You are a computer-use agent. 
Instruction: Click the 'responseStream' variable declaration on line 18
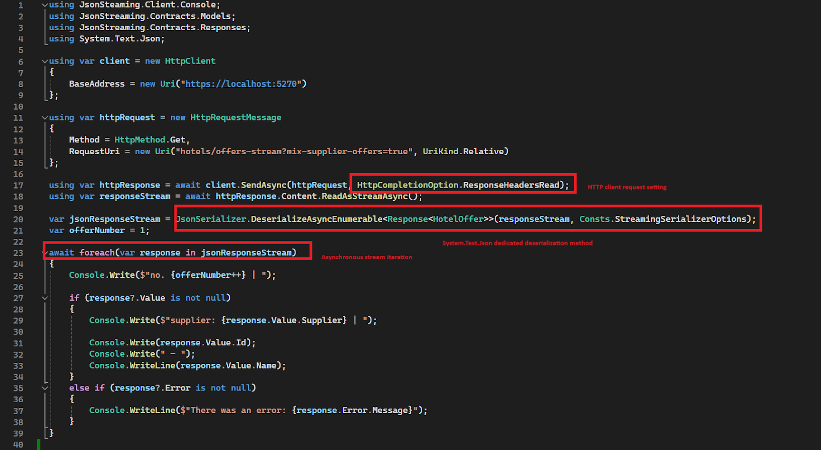click(135, 196)
